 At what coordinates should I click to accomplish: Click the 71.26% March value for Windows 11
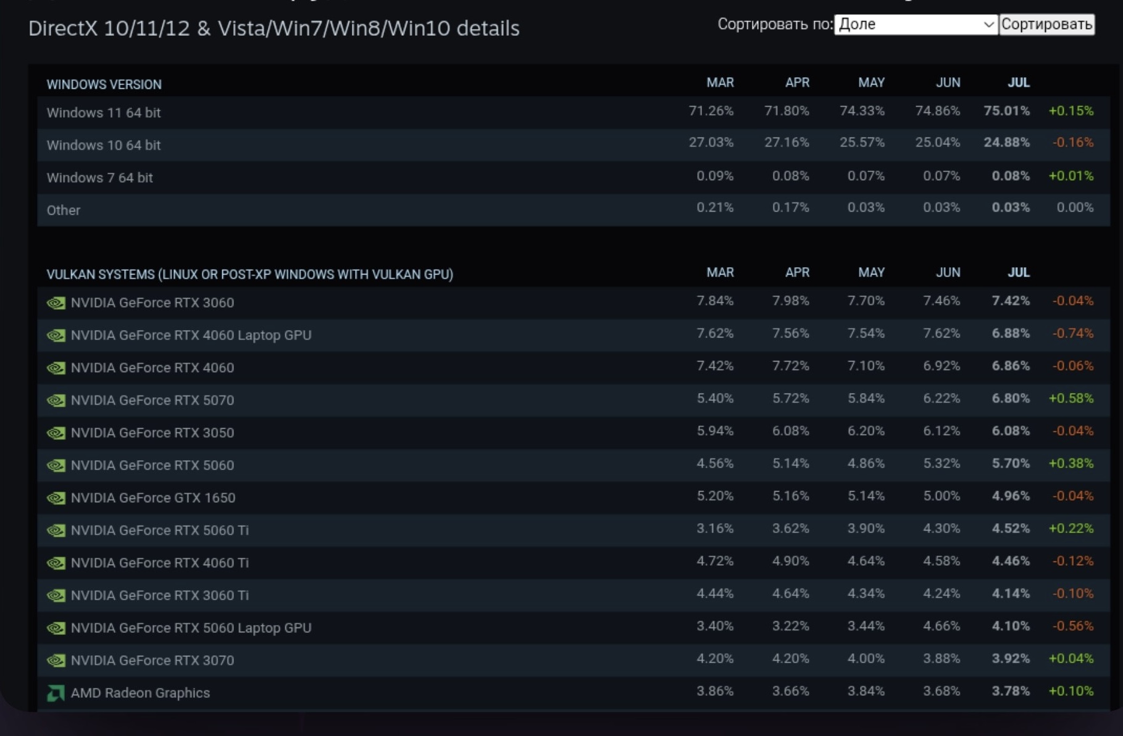pos(711,111)
